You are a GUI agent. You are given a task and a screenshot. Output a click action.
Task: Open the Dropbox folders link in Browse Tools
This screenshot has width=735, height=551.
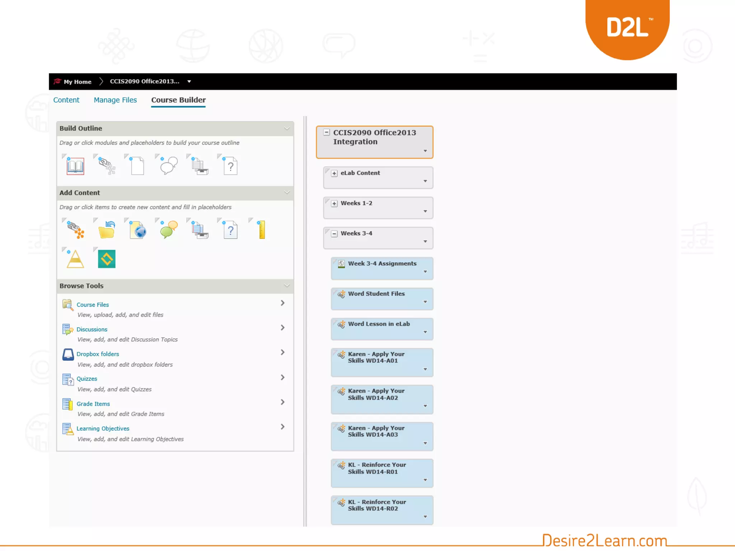pos(98,354)
